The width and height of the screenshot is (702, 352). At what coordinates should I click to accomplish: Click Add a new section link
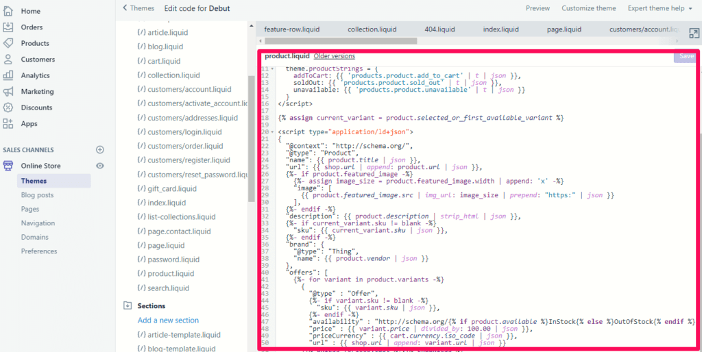tap(169, 320)
